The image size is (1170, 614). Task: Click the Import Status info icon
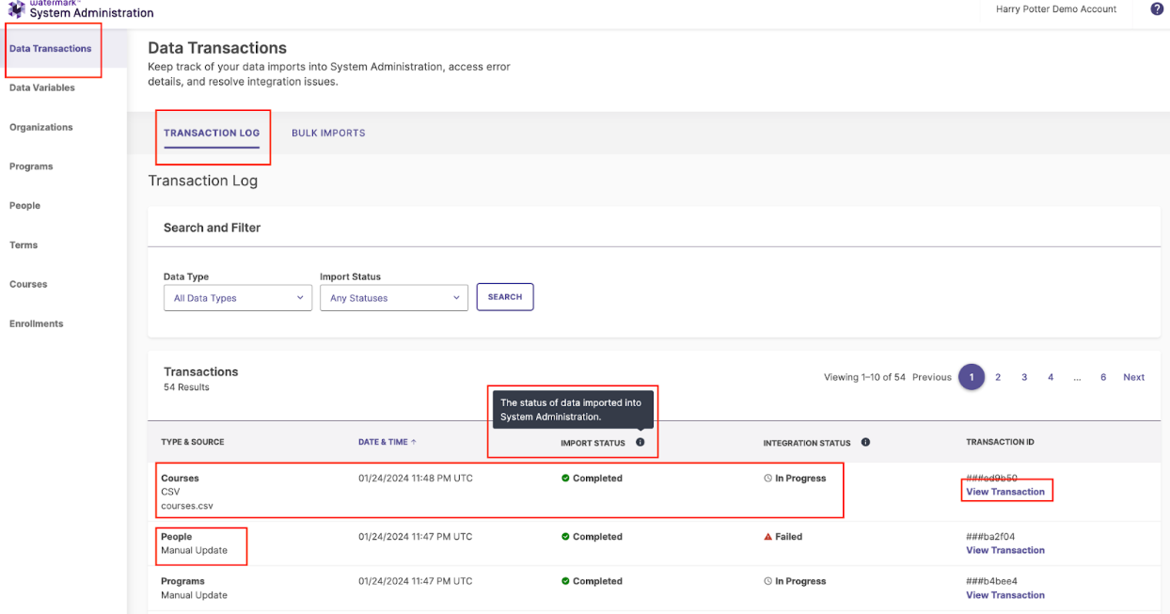(640, 442)
